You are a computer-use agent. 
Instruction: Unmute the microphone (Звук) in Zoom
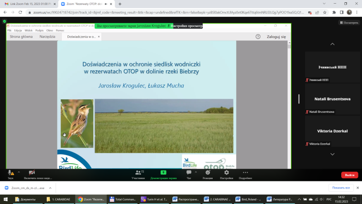[10, 173]
